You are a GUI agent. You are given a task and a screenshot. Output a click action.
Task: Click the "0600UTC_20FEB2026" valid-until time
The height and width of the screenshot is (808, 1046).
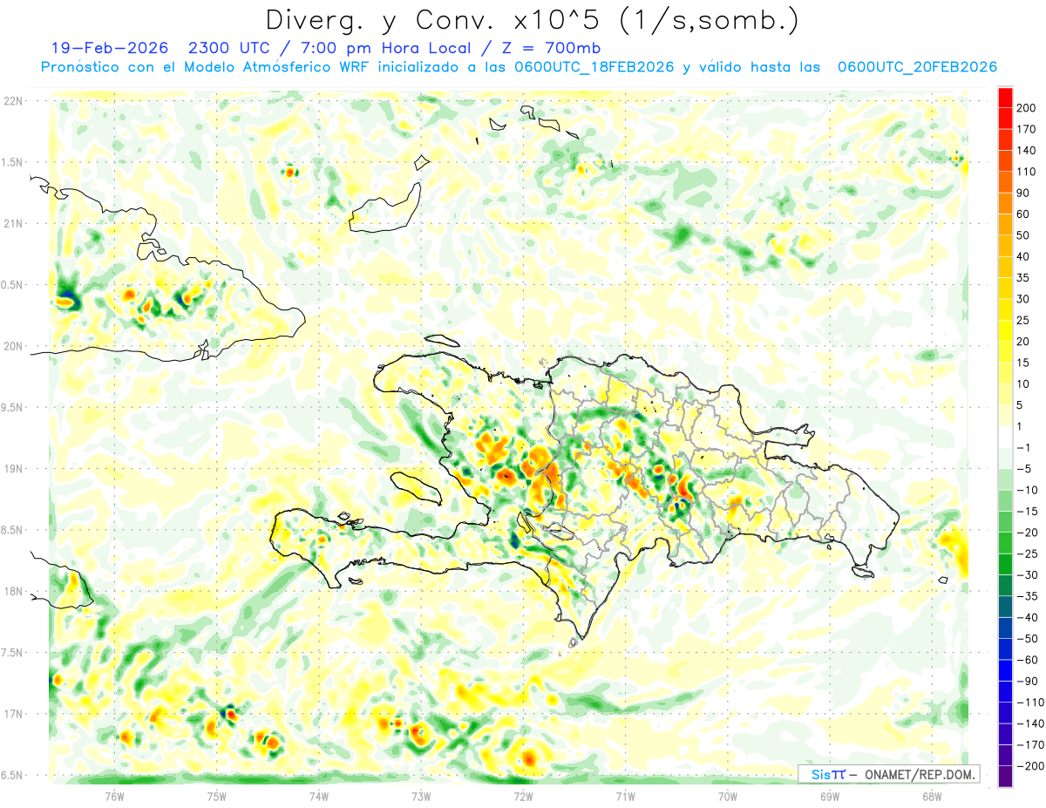click(917, 67)
